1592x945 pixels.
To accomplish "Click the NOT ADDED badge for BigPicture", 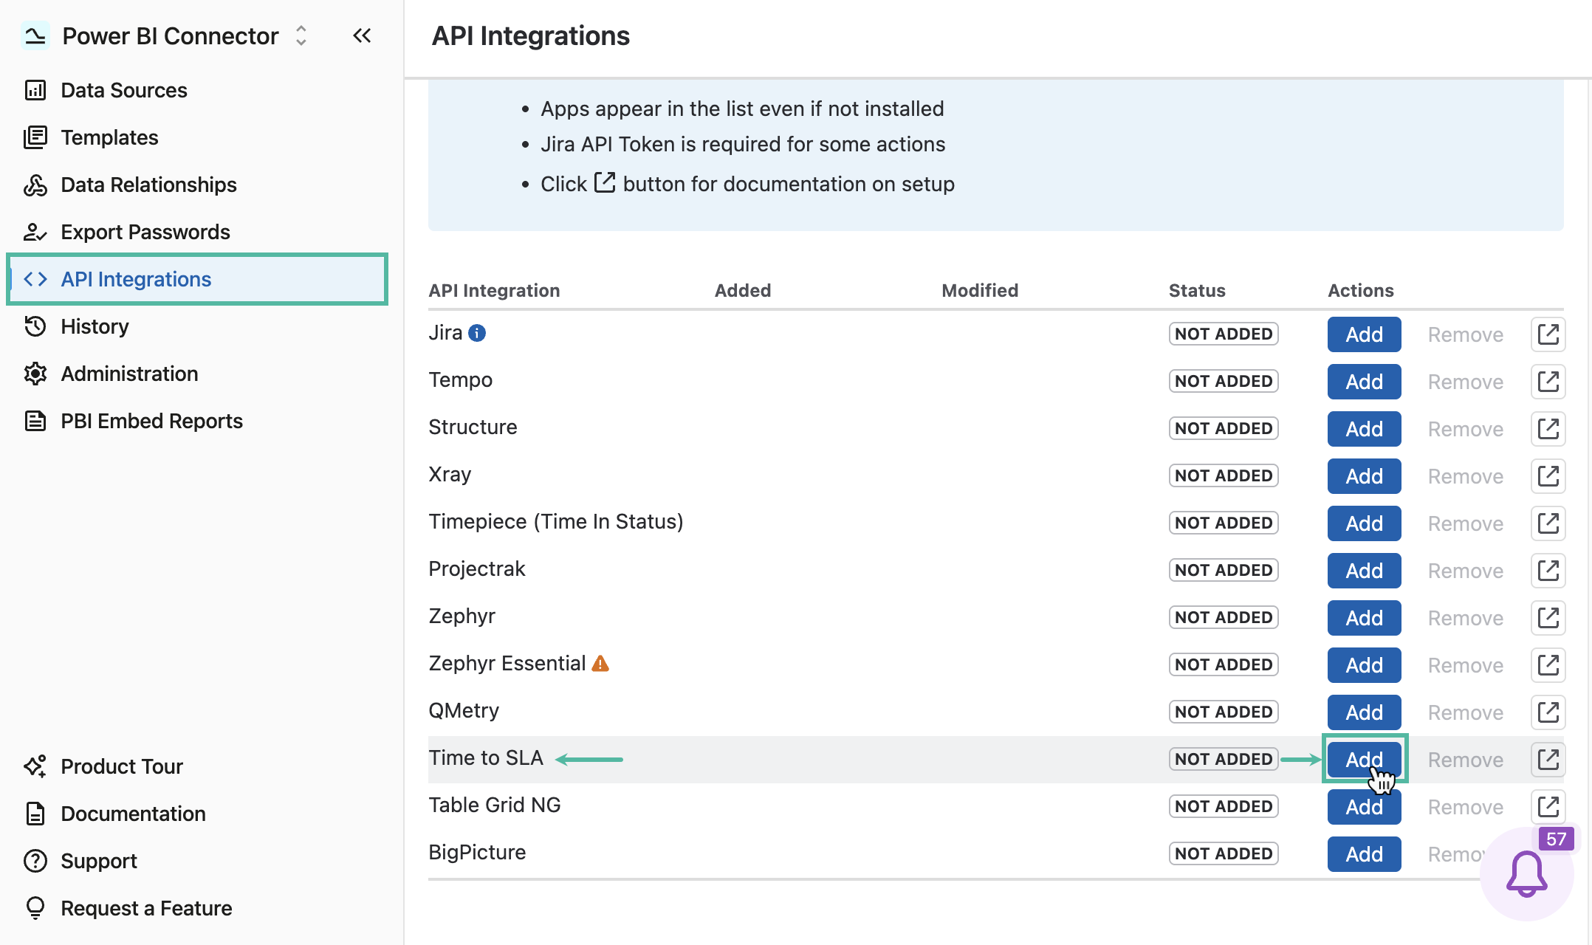I will click(1224, 853).
